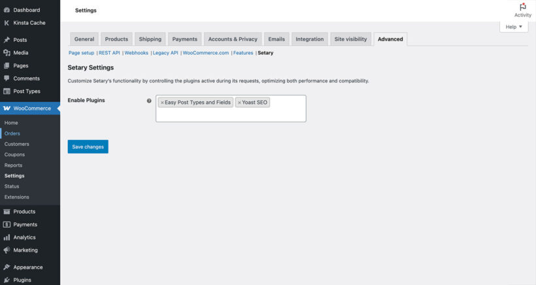This screenshot has width=536, height=285.
Task: Open the Features section link
Action: coord(243,53)
